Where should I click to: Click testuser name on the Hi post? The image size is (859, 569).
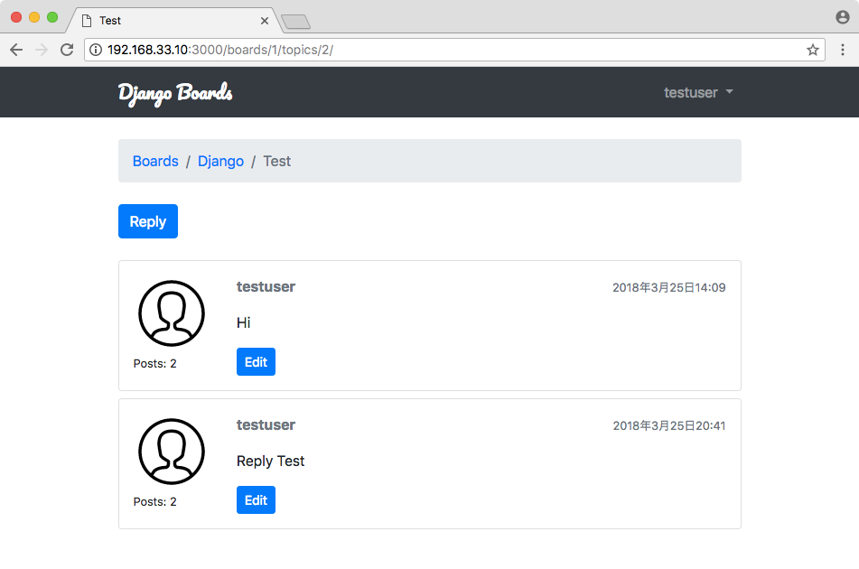coord(266,286)
